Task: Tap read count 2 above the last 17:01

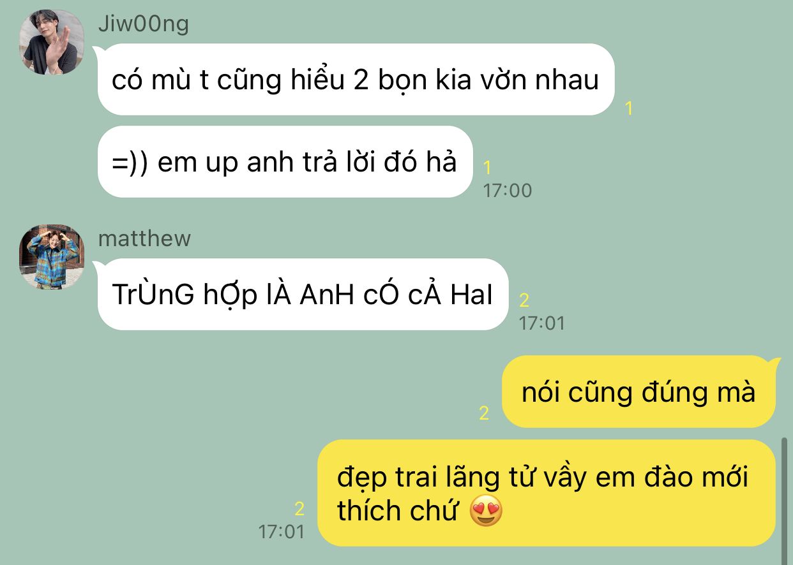Action: tap(299, 509)
